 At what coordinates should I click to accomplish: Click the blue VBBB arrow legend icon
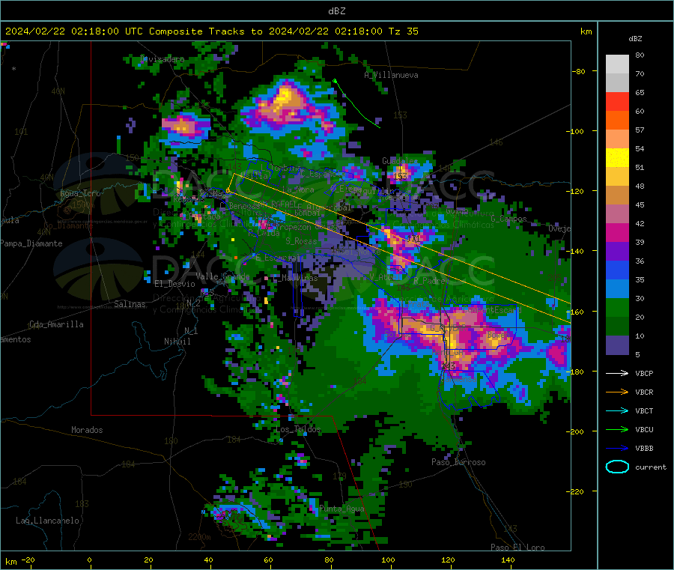point(617,448)
